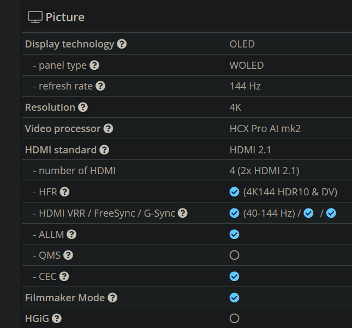Click the HDMI standard help icon

(x=104, y=150)
